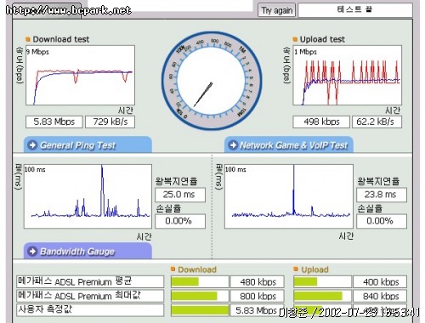The image size is (425, 323).
Task: Click the 729 kB/s download rate field
Action: pos(110,122)
